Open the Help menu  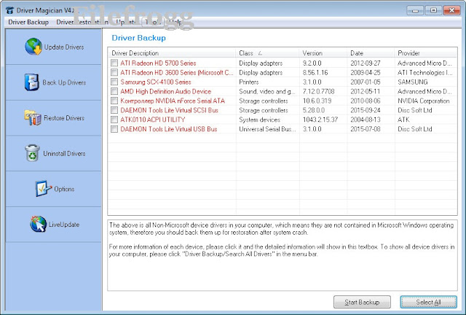(x=175, y=22)
